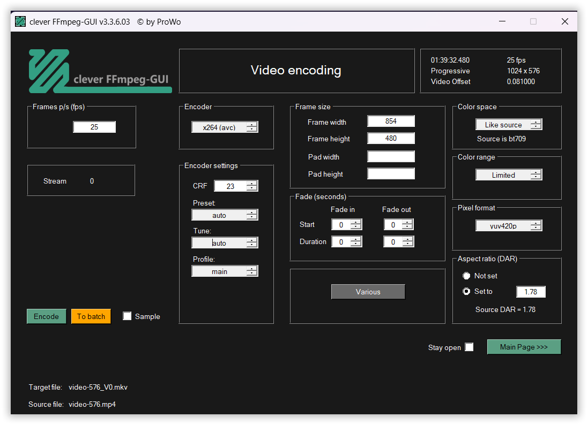Open the Tune auto dropdown

tap(225, 243)
